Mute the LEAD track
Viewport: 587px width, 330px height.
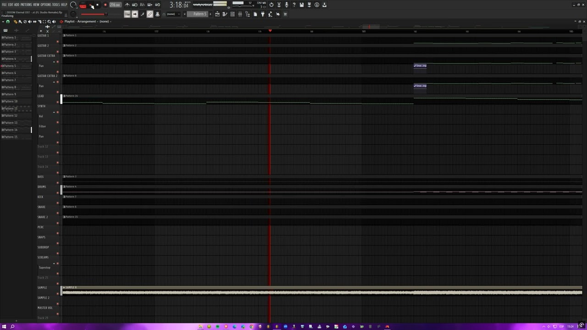point(57,102)
